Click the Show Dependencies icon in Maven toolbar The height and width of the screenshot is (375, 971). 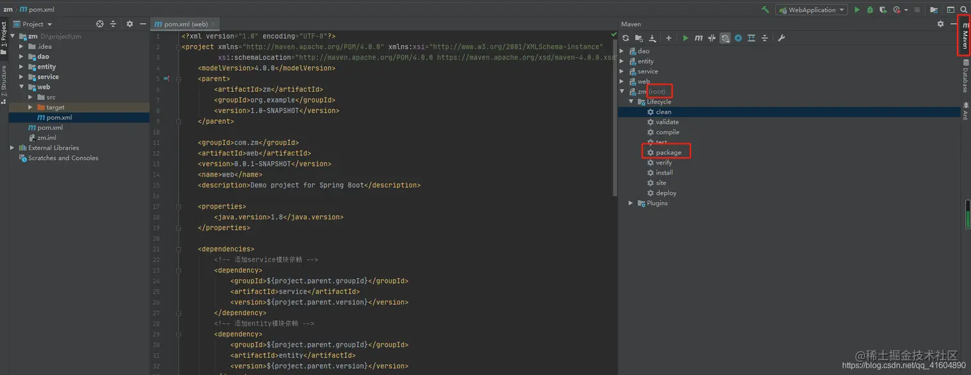pyautogui.click(x=751, y=38)
